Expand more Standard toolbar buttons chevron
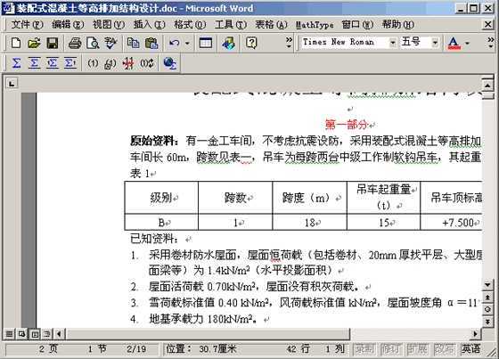 tap(289, 43)
